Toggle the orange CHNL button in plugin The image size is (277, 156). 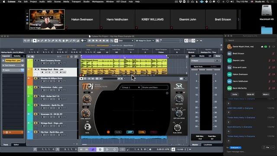pyautogui.click(x=142, y=132)
